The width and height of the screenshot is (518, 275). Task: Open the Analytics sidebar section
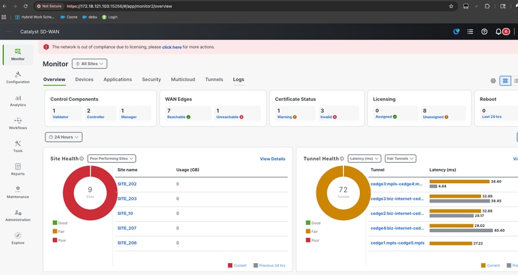pyautogui.click(x=18, y=100)
